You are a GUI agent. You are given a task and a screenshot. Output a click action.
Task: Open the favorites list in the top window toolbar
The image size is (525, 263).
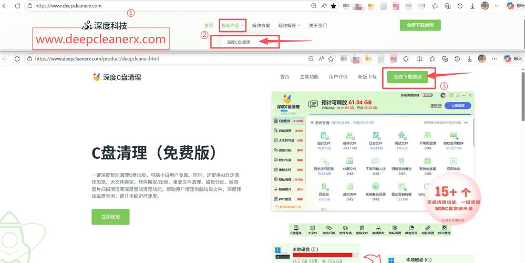(435, 6)
